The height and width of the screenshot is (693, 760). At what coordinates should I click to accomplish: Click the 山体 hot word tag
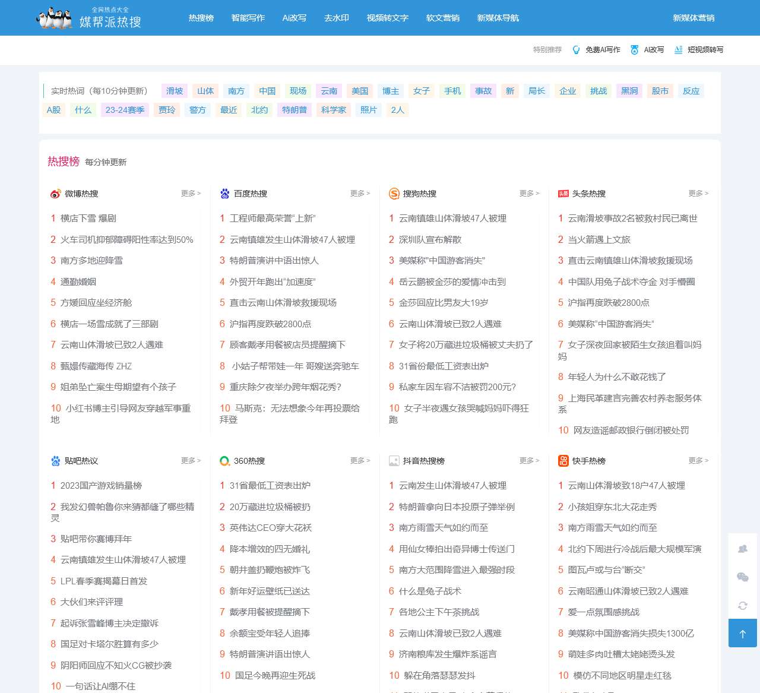click(x=205, y=91)
